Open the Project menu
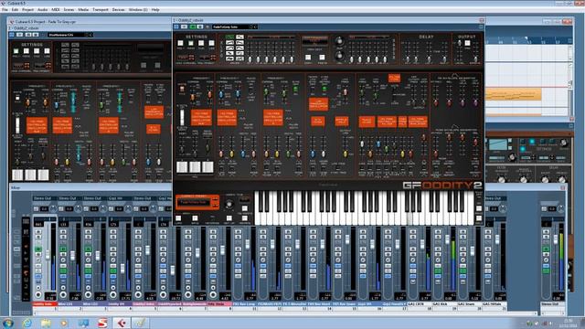Screen dimensions: 585x329 point(28,10)
